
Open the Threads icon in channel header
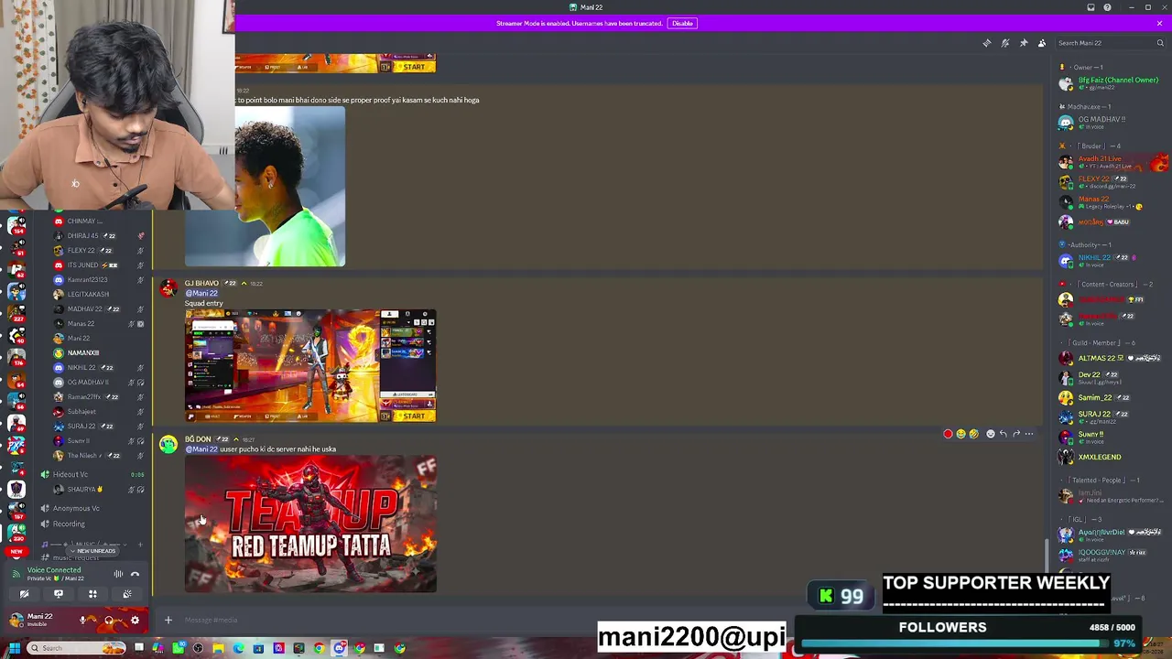pyautogui.click(x=986, y=43)
